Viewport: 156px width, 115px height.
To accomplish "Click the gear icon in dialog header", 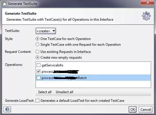I will point(146,16).
